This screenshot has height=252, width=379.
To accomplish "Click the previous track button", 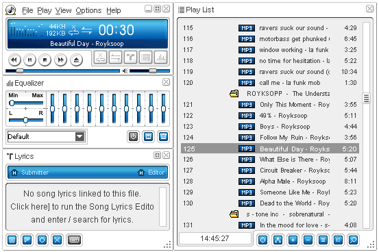I will tap(14, 60).
